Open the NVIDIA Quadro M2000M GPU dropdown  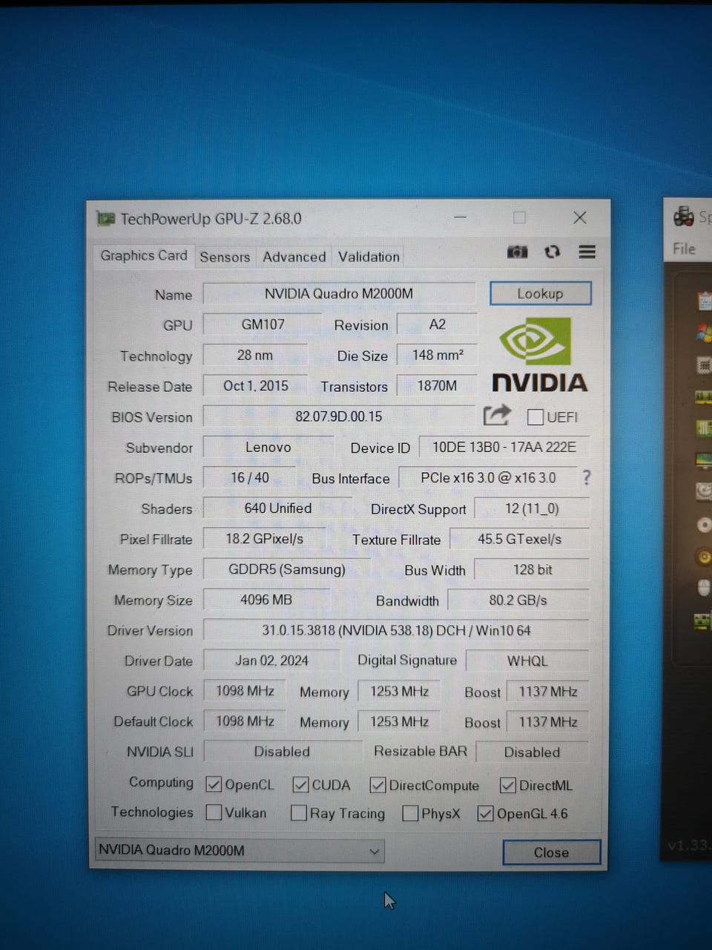(240, 851)
